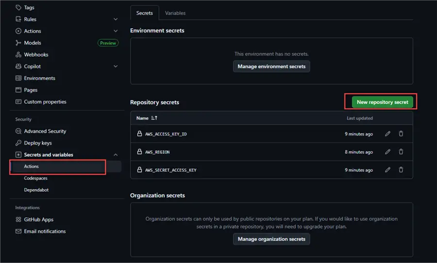Click the Advanced Security shield icon
437x263 pixels.
[18, 131]
